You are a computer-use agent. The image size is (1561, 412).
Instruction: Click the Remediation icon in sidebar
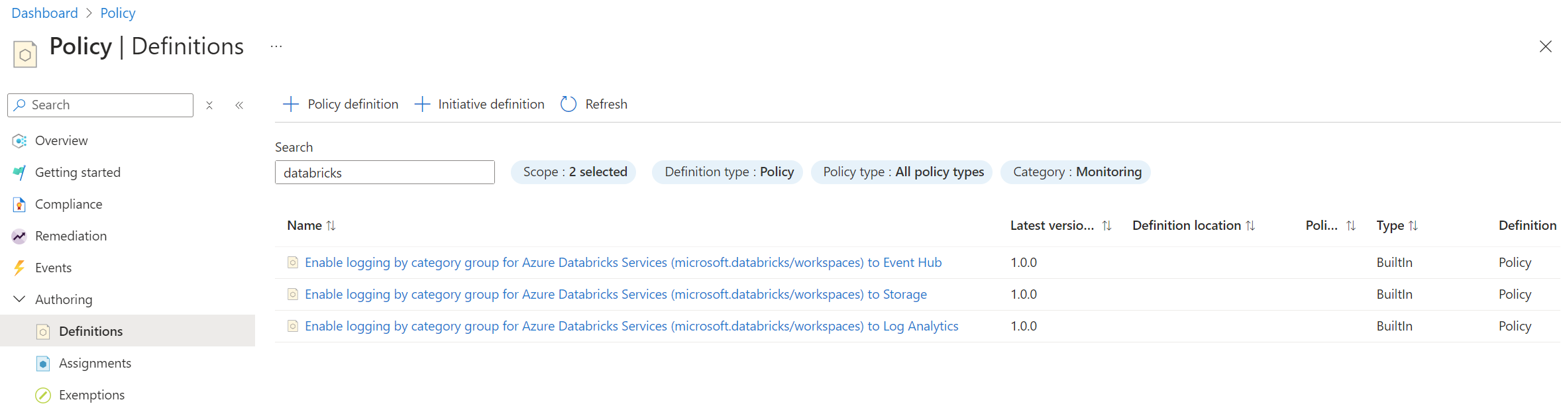coord(19,236)
